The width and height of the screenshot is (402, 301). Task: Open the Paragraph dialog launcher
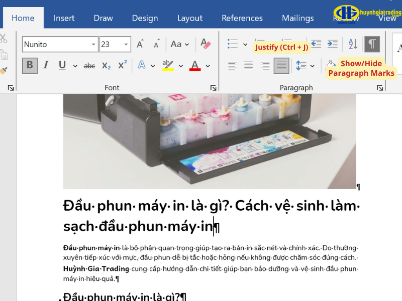pyautogui.click(x=380, y=87)
